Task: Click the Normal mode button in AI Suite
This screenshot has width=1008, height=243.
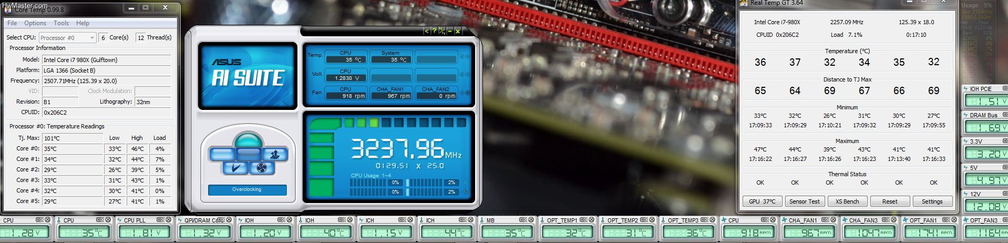Action: coord(248,154)
